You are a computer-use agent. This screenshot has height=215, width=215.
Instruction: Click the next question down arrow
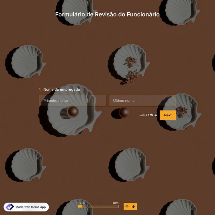coord(133,206)
